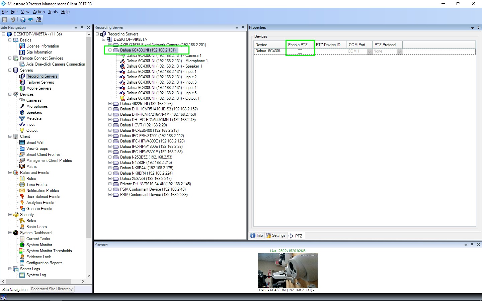Expand the Dahua HCVR (192.168.2.20) node
Image resolution: width=482 pixels, height=301 pixels.
point(110,125)
